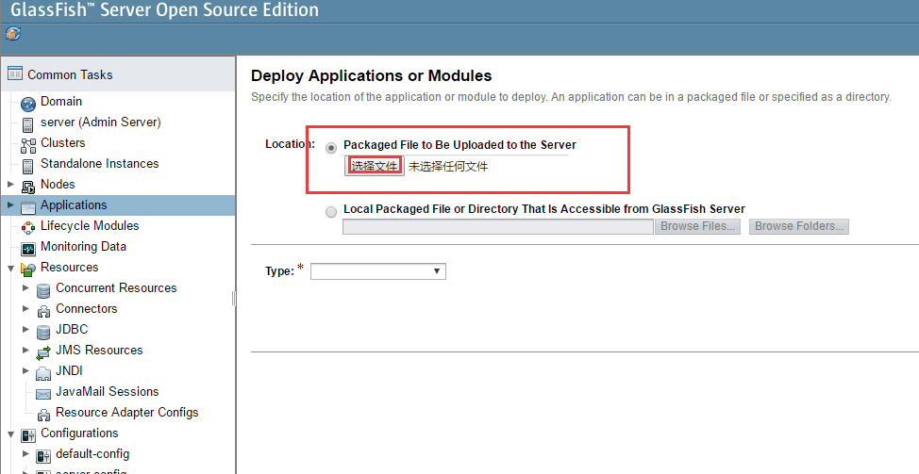This screenshot has height=474, width=919.
Task: Select the Configurations tree label
Action: (79, 433)
